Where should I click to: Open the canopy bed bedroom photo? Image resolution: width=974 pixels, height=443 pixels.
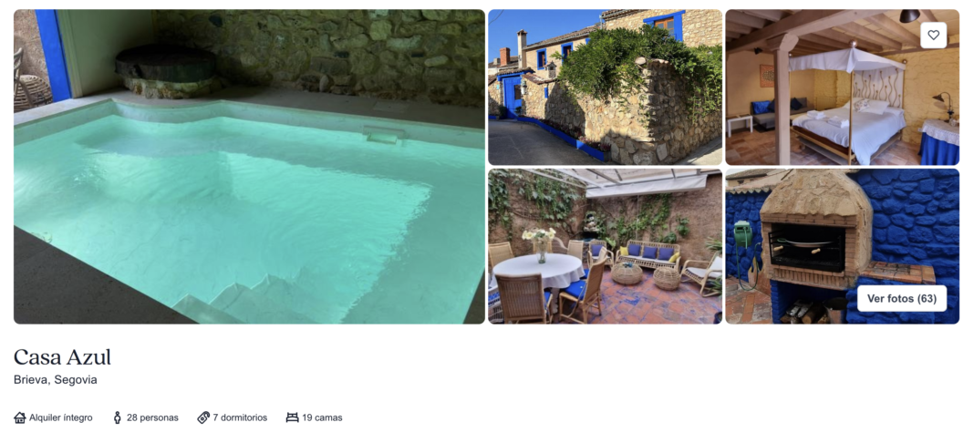point(843,87)
